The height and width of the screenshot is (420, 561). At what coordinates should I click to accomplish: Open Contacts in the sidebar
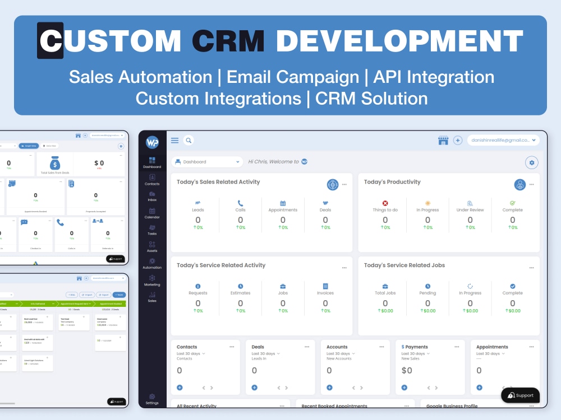coord(152,179)
